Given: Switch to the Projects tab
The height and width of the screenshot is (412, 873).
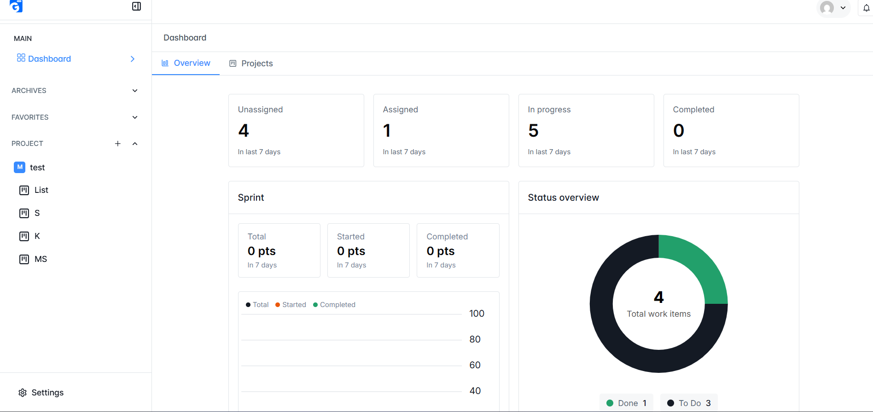Looking at the screenshot, I should pos(251,64).
